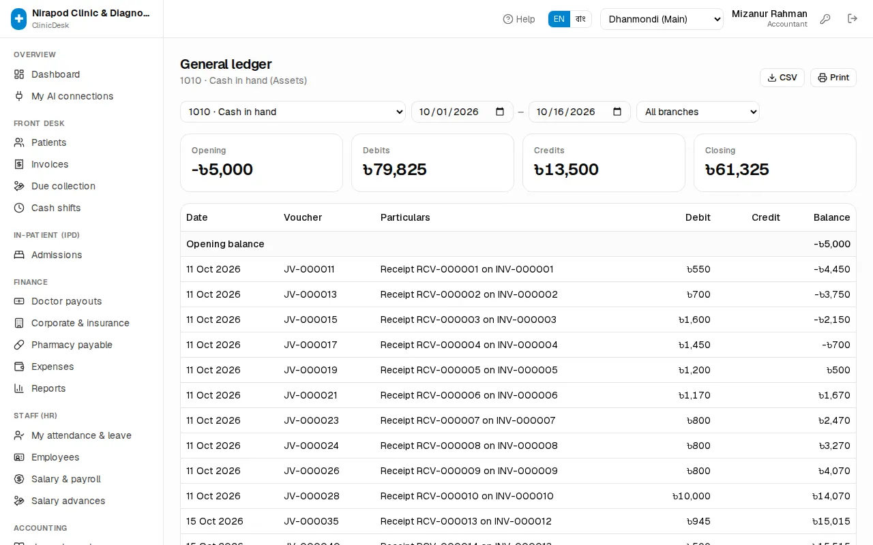Click Receipt RCV-000003 on INV-000003
Screen dimensions: 873x545
[x=469, y=320]
